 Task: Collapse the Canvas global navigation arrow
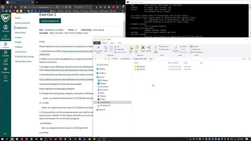point(5,134)
